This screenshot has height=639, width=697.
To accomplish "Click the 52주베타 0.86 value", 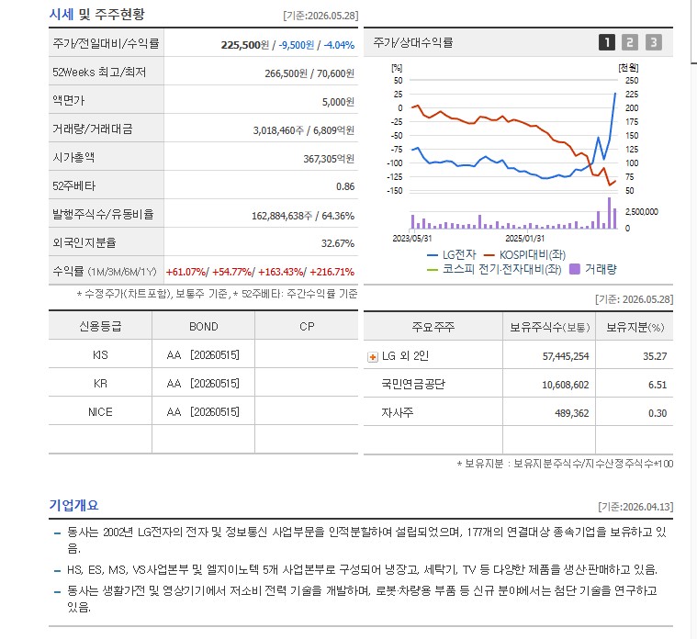I will point(345,186).
